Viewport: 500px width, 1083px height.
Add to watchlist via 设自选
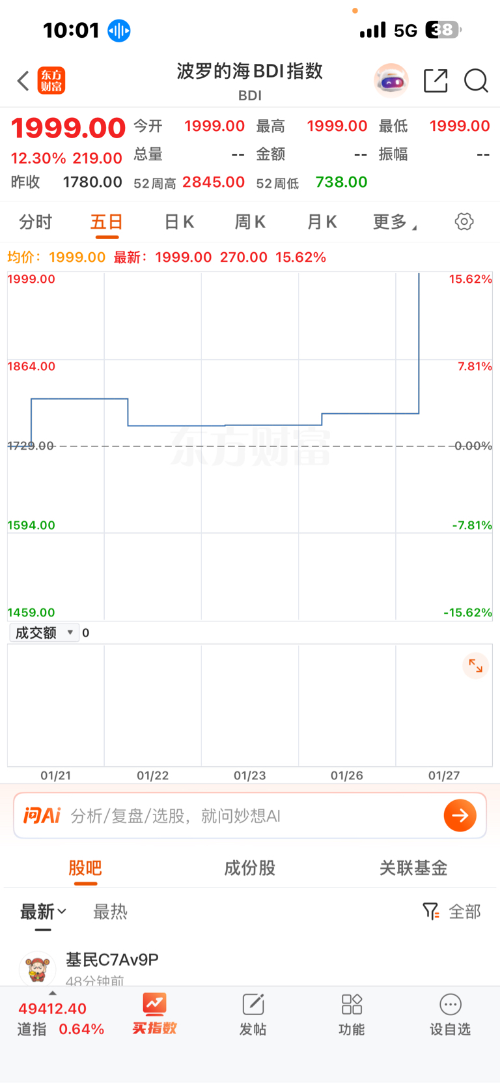450,1015
